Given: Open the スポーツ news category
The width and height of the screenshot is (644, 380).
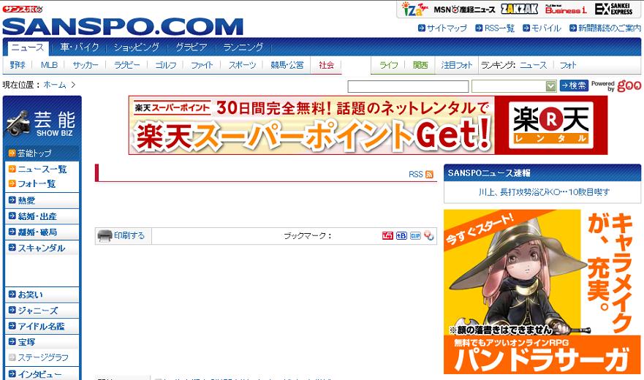Looking at the screenshot, I should pyautogui.click(x=242, y=65).
